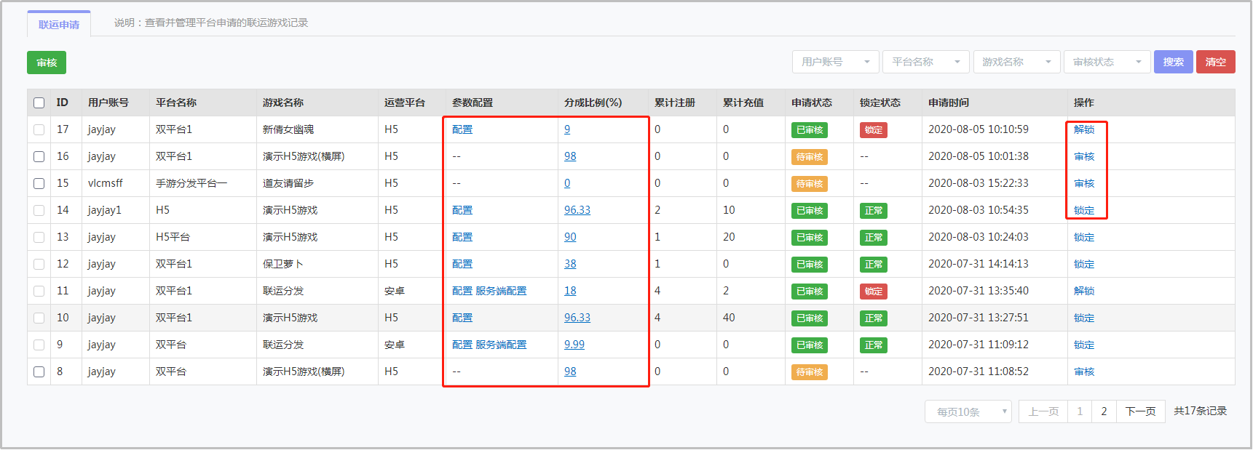Click the 搜索 search button
This screenshot has height=450, width=1253.
tap(1173, 62)
